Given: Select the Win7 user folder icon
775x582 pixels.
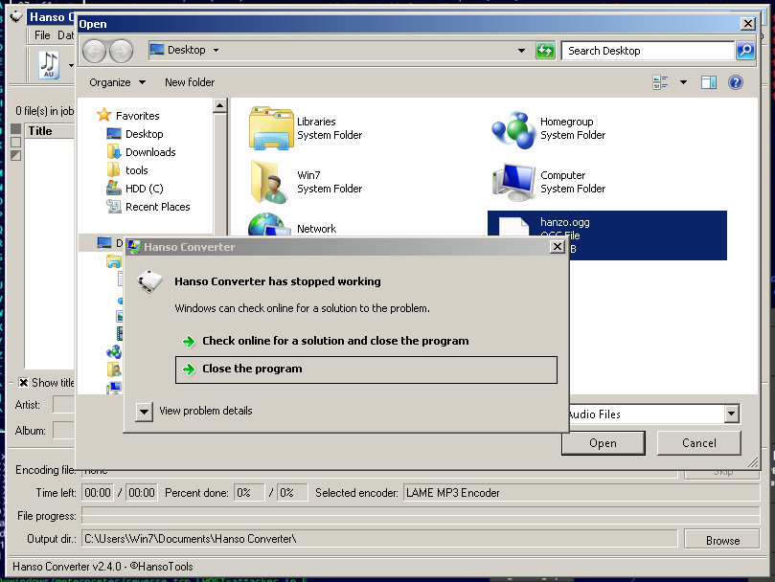Looking at the screenshot, I should click(269, 182).
